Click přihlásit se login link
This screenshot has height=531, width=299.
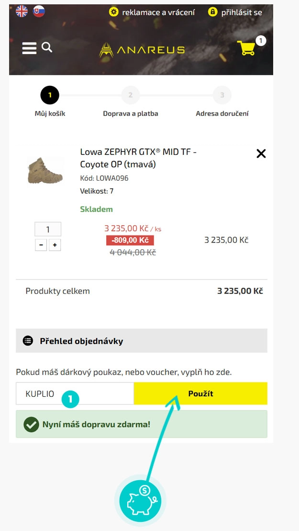[235, 12]
